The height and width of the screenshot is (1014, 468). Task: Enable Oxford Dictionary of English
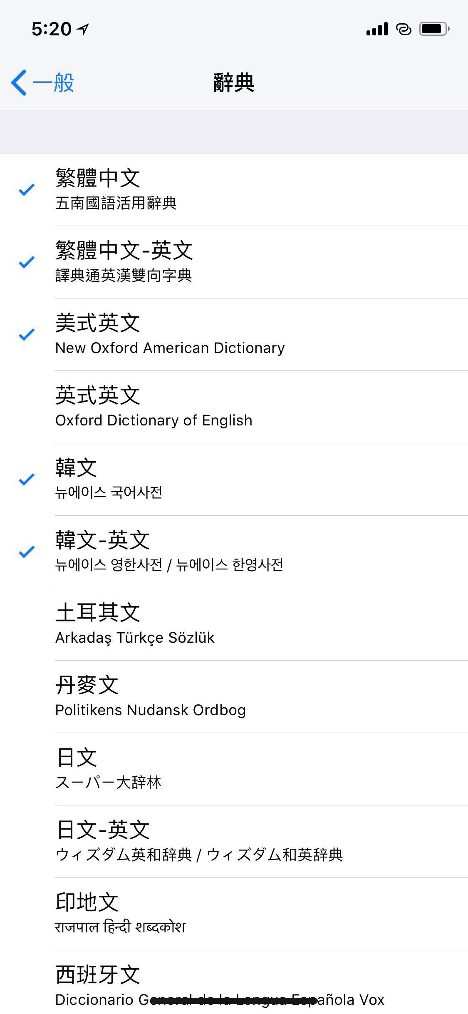(234, 407)
